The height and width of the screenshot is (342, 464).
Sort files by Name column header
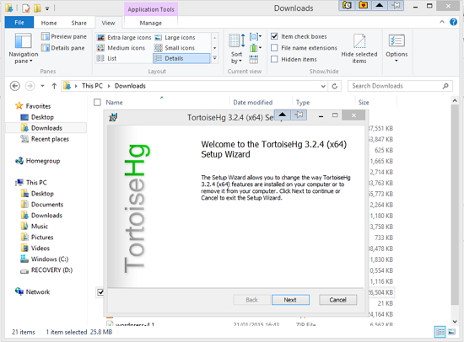(114, 102)
